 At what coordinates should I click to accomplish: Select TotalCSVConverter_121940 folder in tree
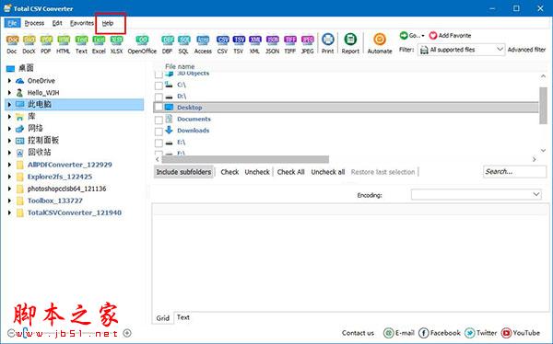(75, 212)
